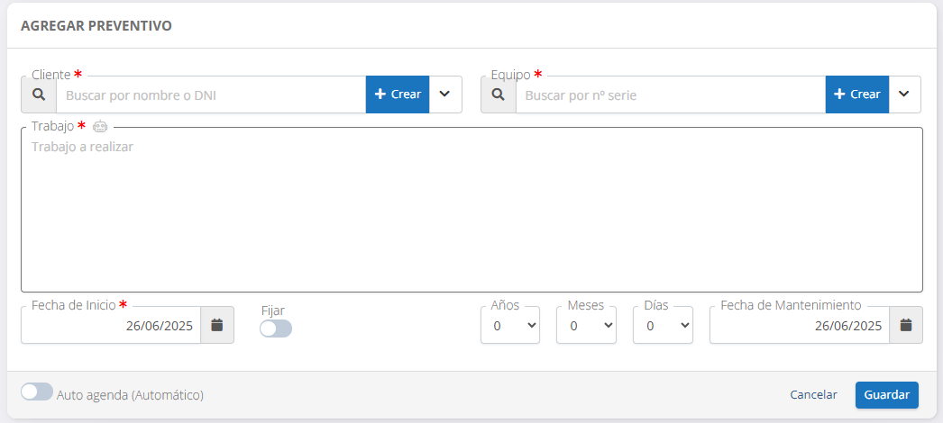The height and width of the screenshot is (423, 943).
Task: Focus the Cliente search input field
Action: (x=211, y=94)
